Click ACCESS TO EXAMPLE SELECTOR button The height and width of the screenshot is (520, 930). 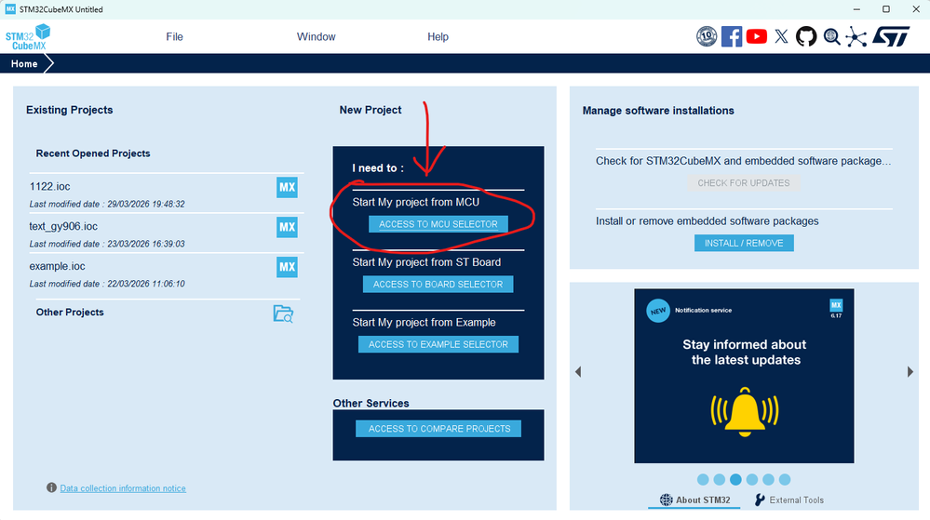click(438, 344)
